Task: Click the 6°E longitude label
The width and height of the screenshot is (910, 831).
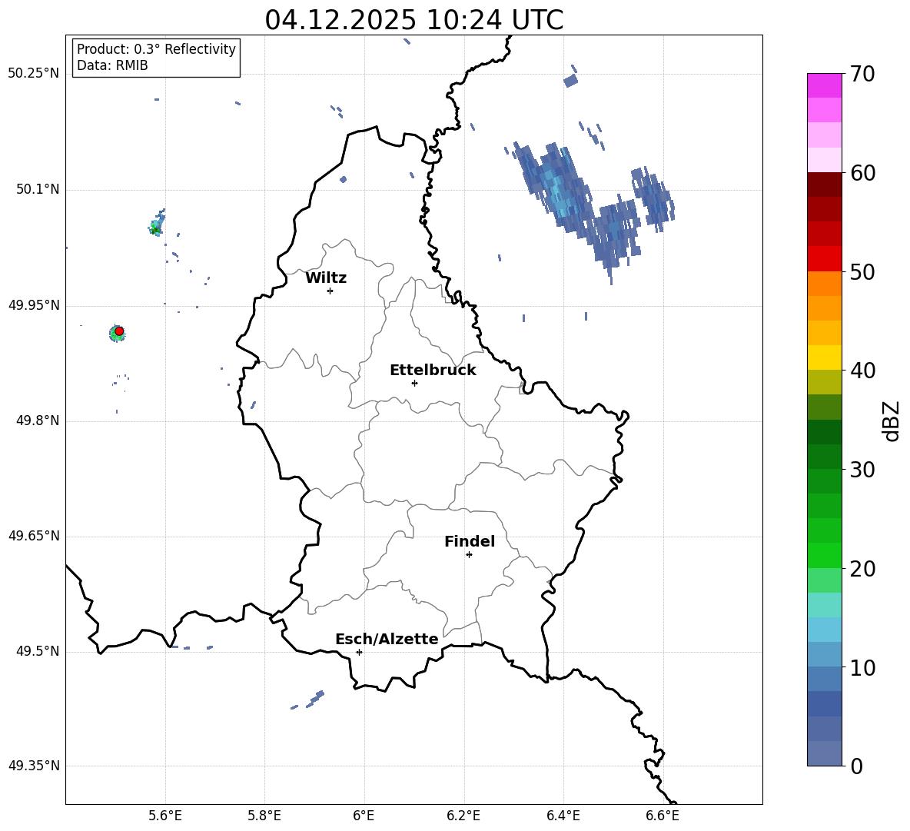Action: click(364, 816)
